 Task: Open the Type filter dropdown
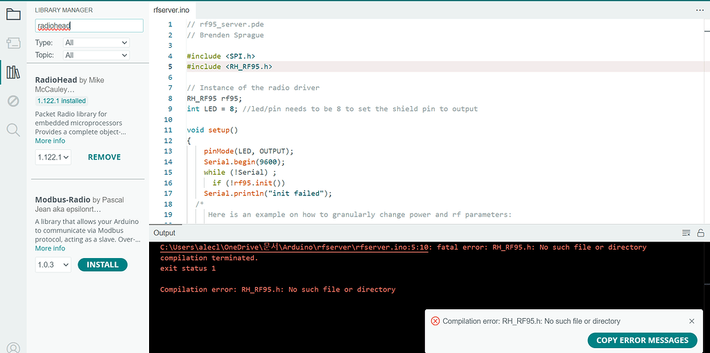pyautogui.click(x=96, y=42)
